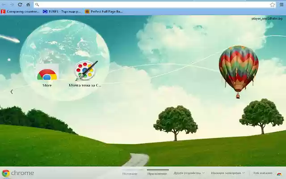Expand the Наскоро затворени dropdown
This screenshot has height=179, width=286.
pyautogui.click(x=228, y=173)
